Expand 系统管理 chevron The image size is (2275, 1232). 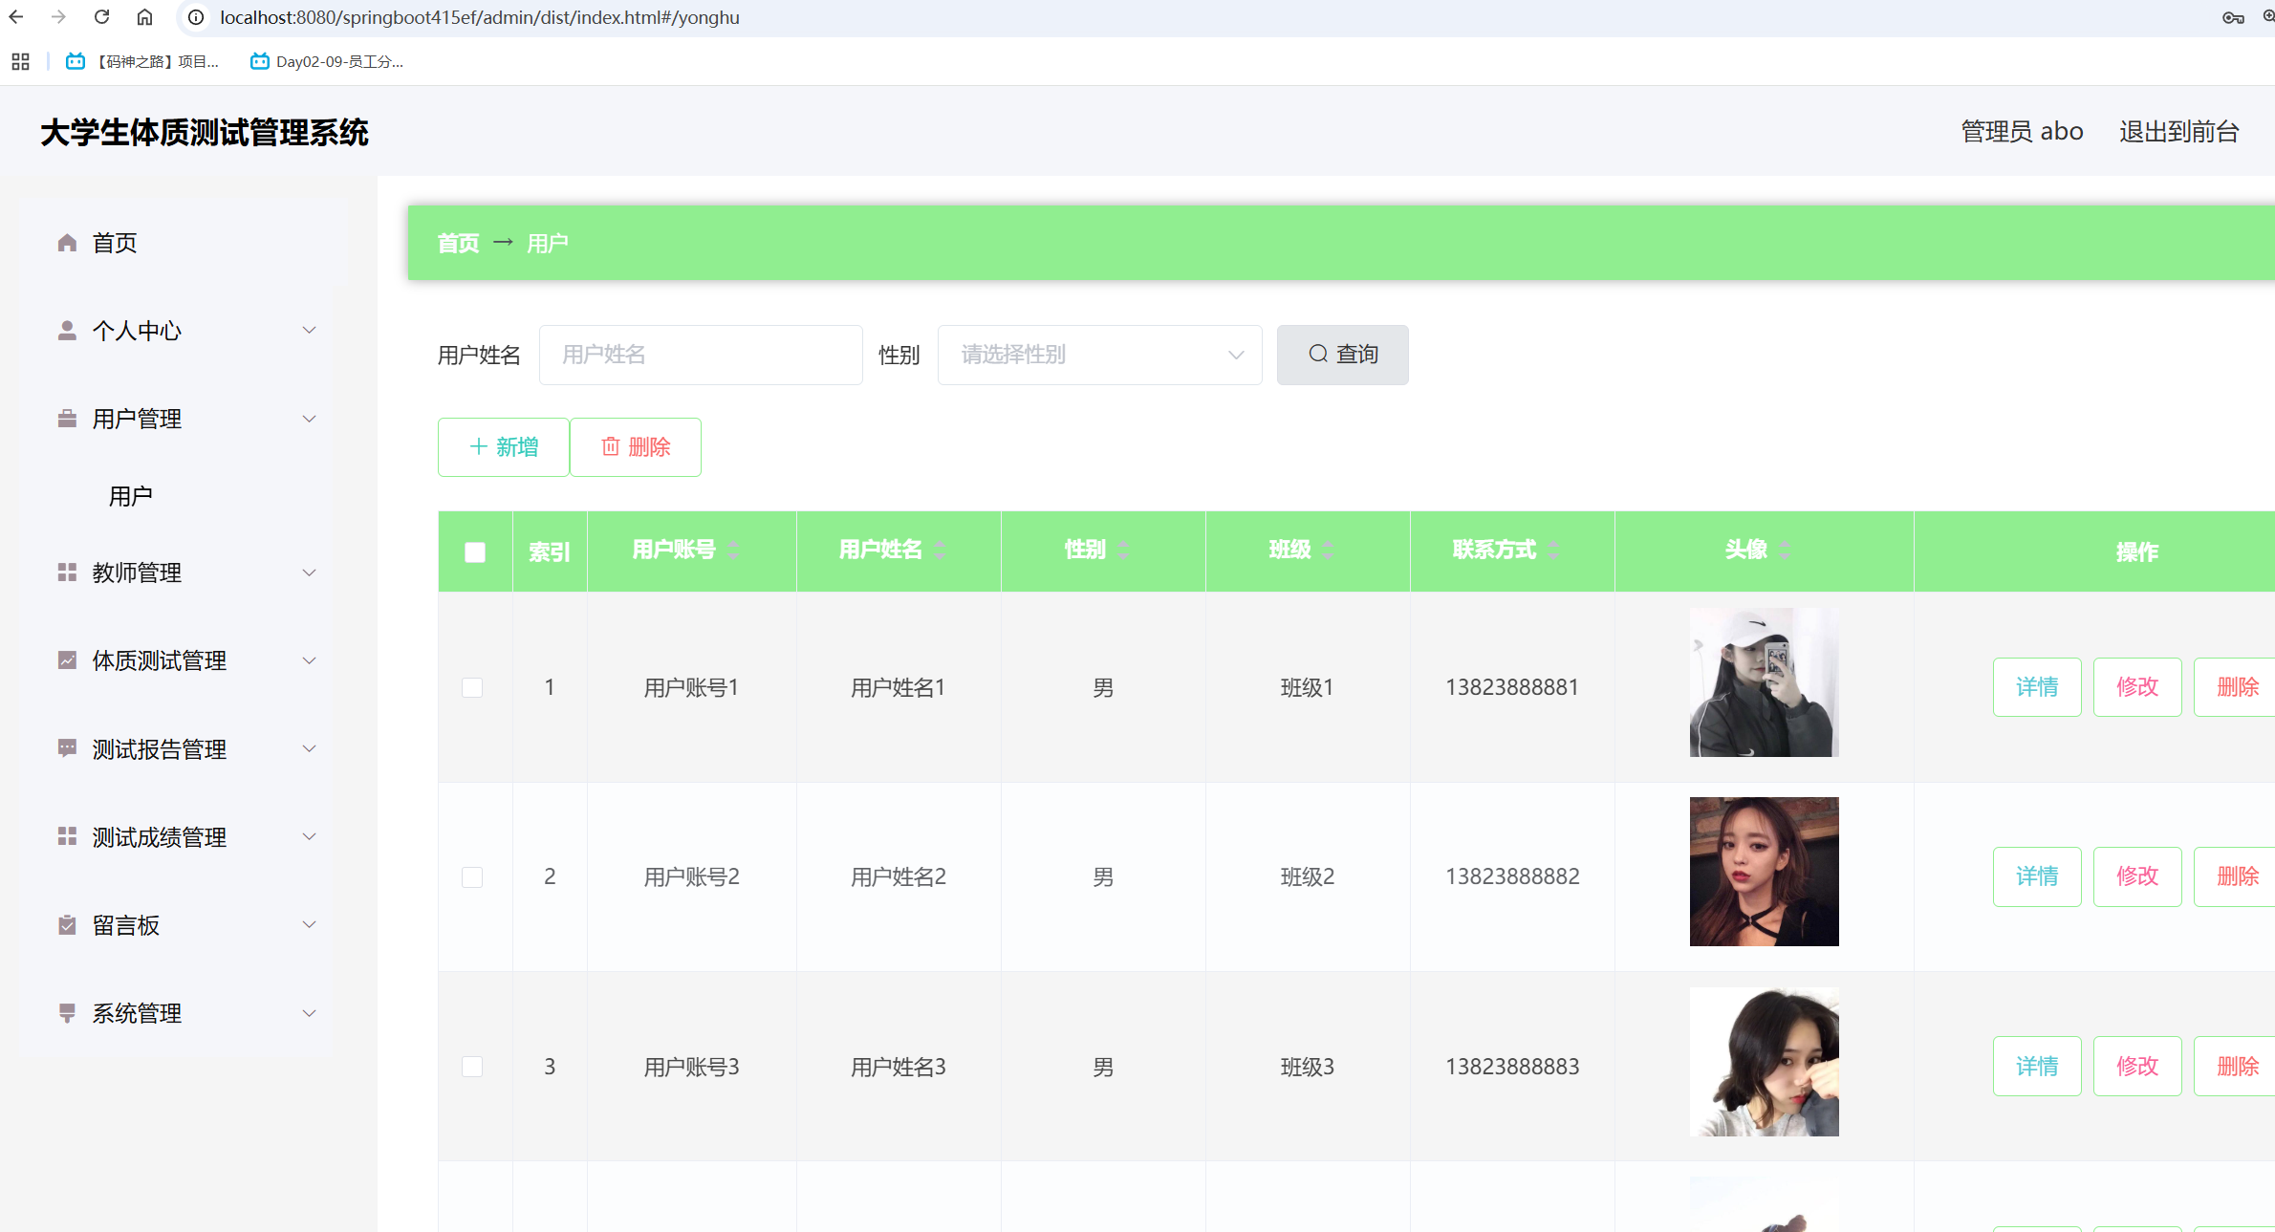pos(309,1013)
